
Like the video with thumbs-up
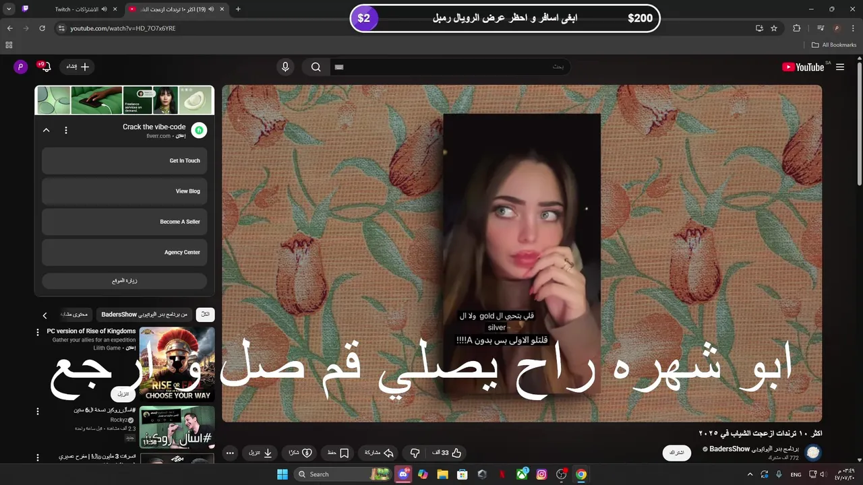pyautogui.click(x=446, y=453)
